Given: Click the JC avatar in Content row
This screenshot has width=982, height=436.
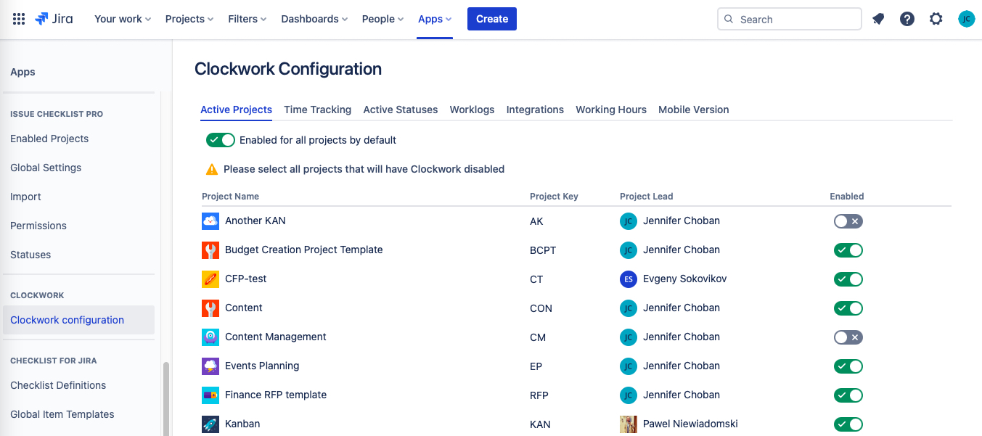Looking at the screenshot, I should pos(629,308).
